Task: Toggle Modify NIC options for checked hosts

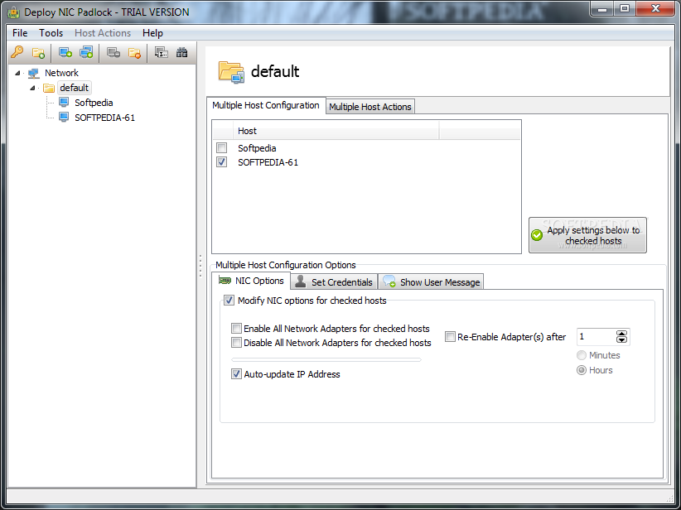Action: coord(229,301)
